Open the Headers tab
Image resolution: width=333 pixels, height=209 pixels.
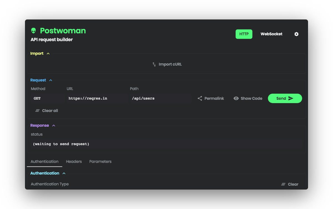[x=74, y=161]
